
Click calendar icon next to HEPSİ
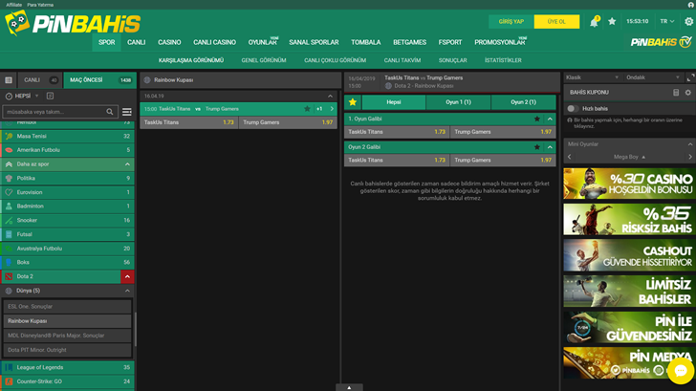click(x=50, y=96)
